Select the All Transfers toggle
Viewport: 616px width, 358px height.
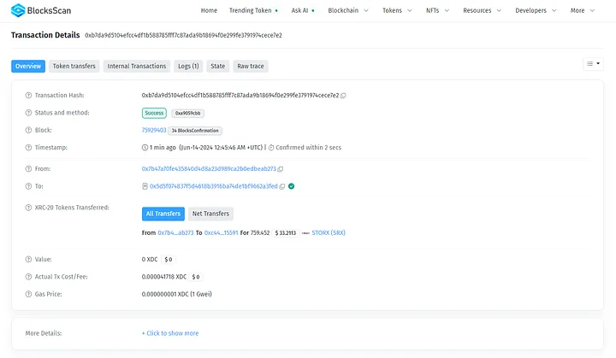pyautogui.click(x=163, y=214)
